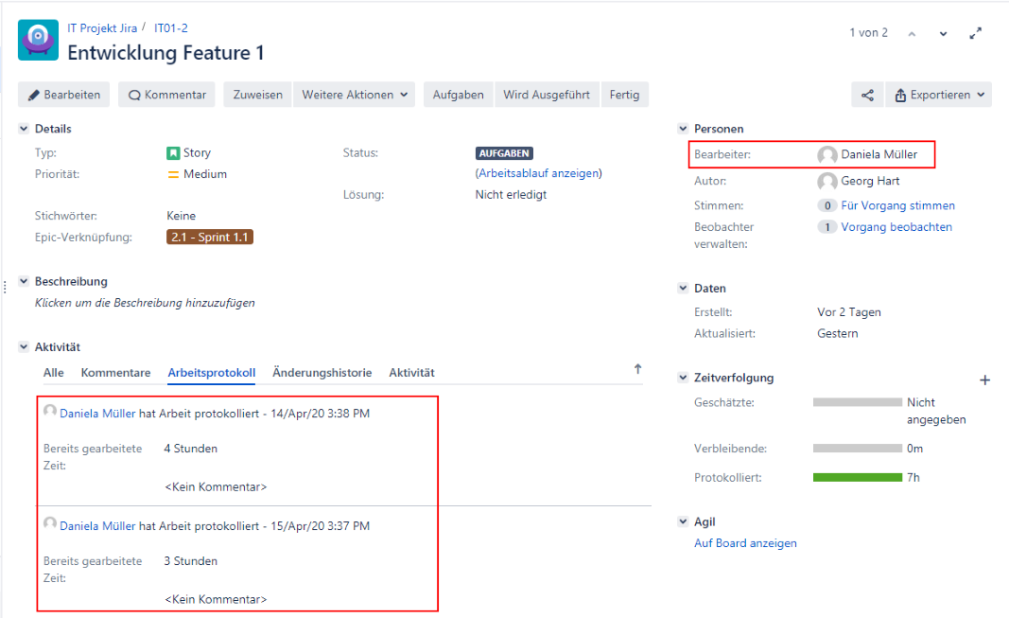Click the share icon button

pyautogui.click(x=867, y=95)
